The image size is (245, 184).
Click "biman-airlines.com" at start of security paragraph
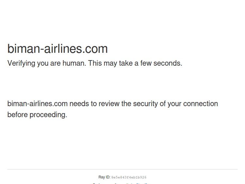pos(37,104)
